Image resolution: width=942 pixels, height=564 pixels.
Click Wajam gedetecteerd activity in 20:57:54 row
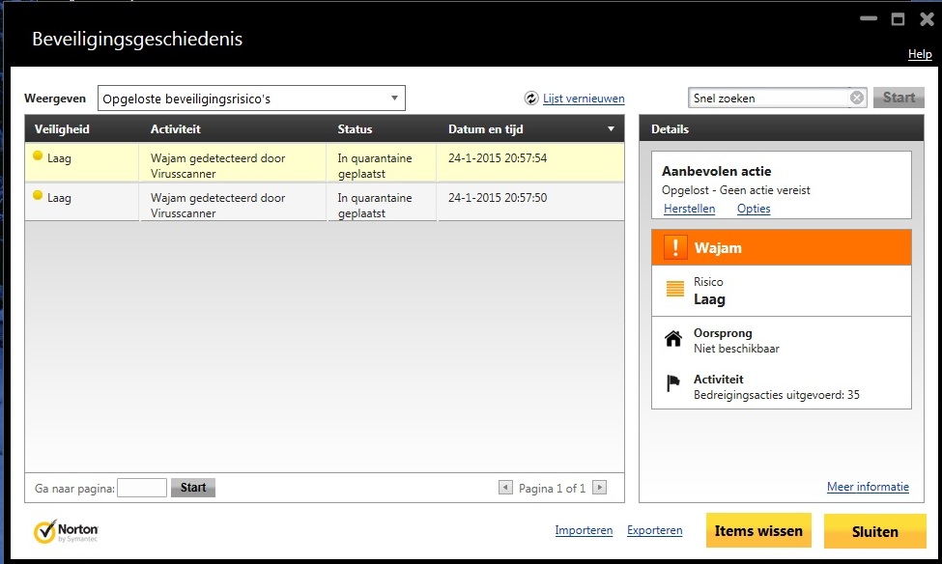217,166
